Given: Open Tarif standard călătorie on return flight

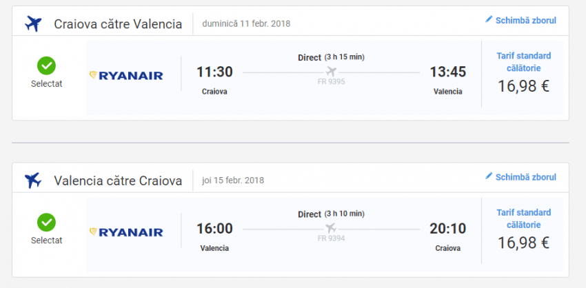Looking at the screenshot, I should [x=524, y=219].
